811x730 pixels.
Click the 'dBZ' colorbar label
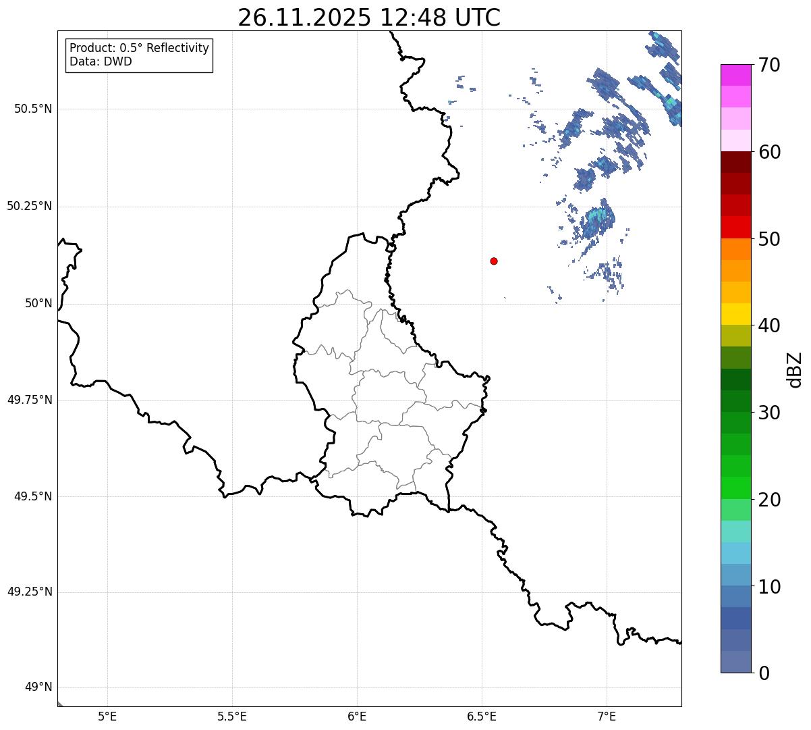(x=795, y=369)
